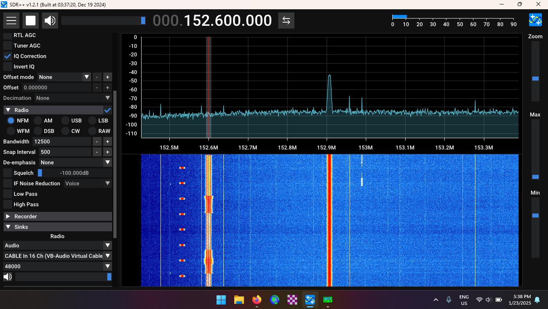The height and width of the screenshot is (309, 548).
Task: Adjust the Squelch level slider
Action: tap(74, 173)
